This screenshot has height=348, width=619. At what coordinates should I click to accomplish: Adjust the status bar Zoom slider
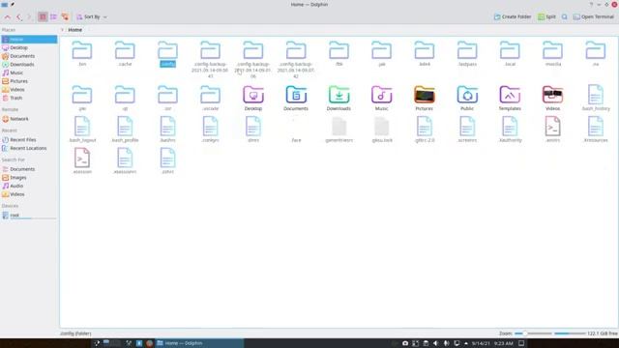pos(533,333)
